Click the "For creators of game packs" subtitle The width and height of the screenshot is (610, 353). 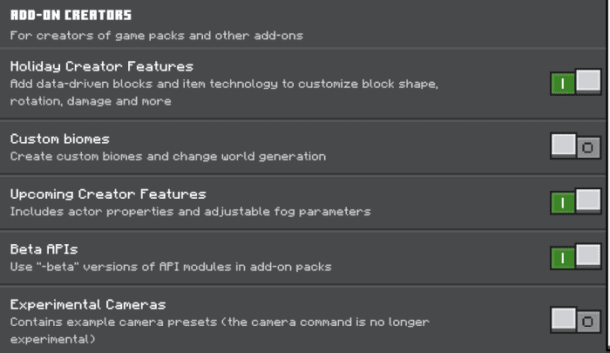pyautogui.click(x=157, y=36)
